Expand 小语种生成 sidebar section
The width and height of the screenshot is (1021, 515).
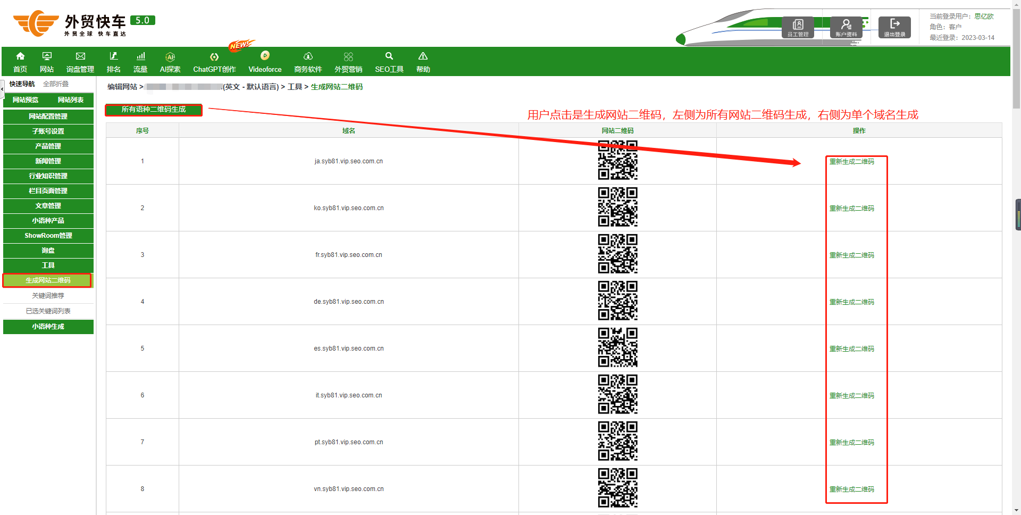[48, 327]
